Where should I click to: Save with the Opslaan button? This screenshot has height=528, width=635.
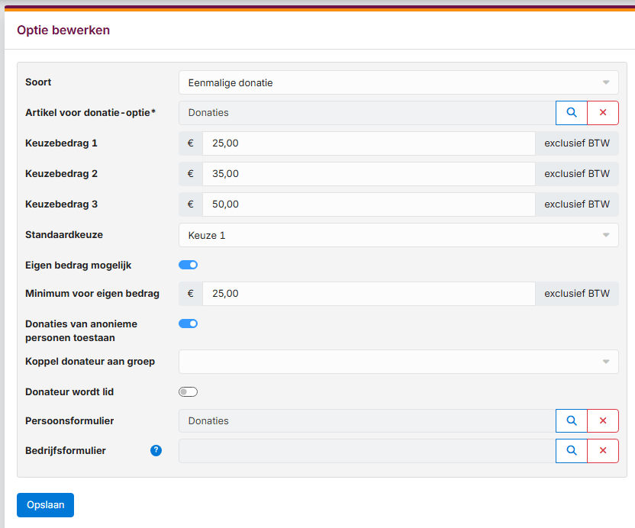(x=45, y=505)
